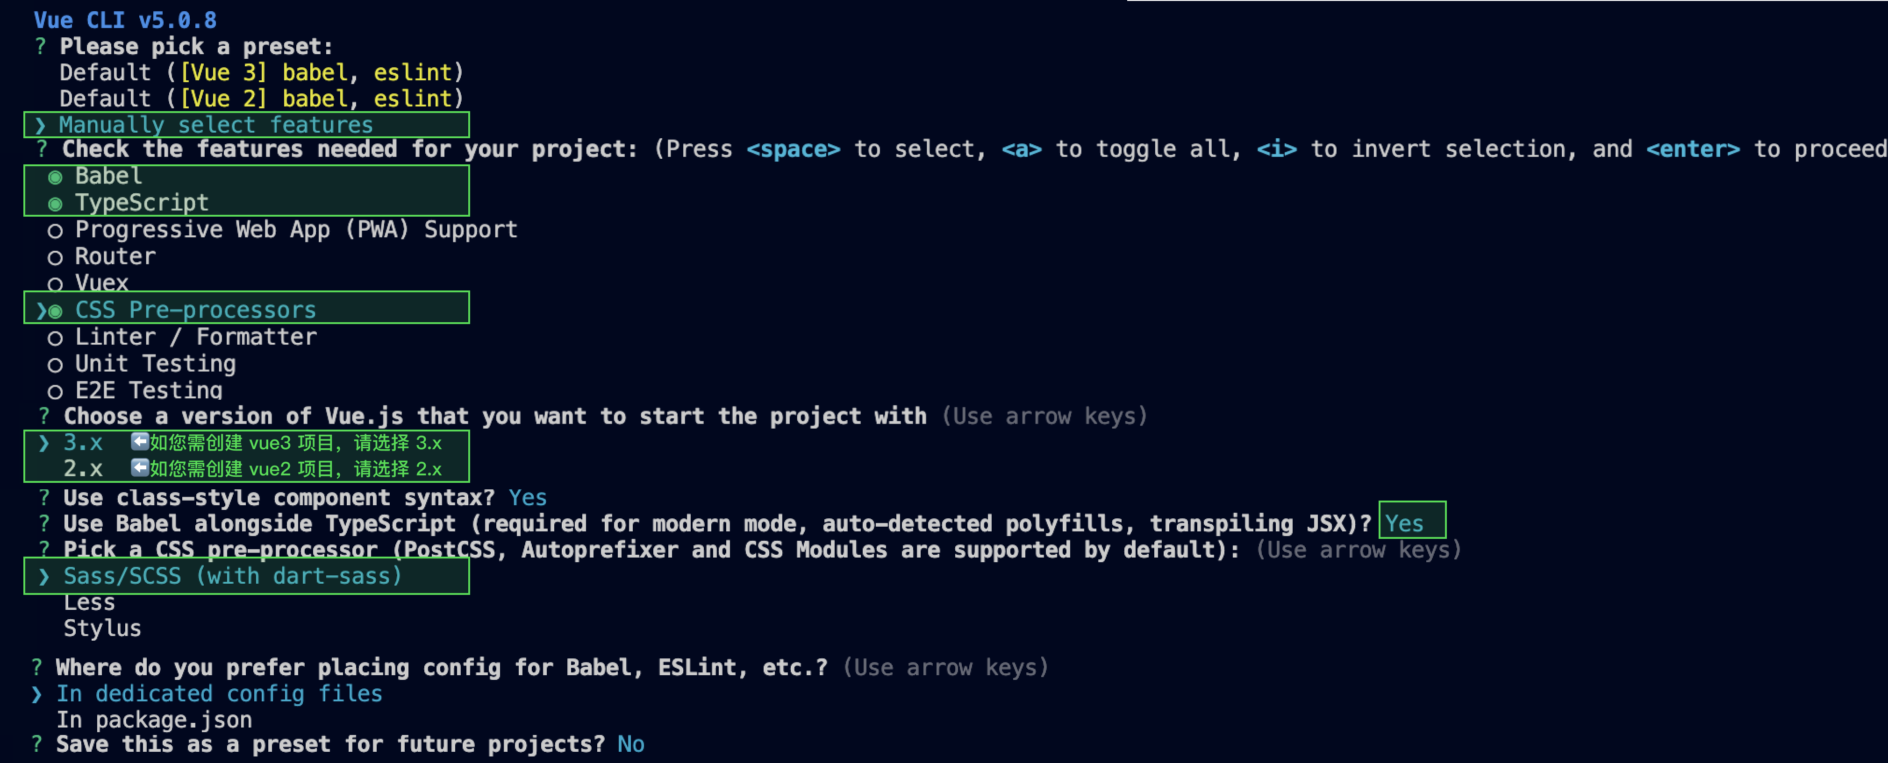
Task: Click the Vue CLI v5.0.8 header text
Action: [125, 21]
